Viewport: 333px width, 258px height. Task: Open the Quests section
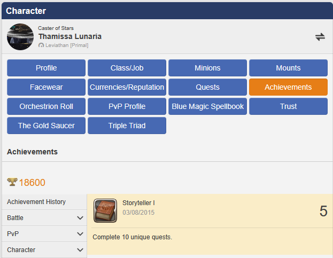pyautogui.click(x=208, y=87)
